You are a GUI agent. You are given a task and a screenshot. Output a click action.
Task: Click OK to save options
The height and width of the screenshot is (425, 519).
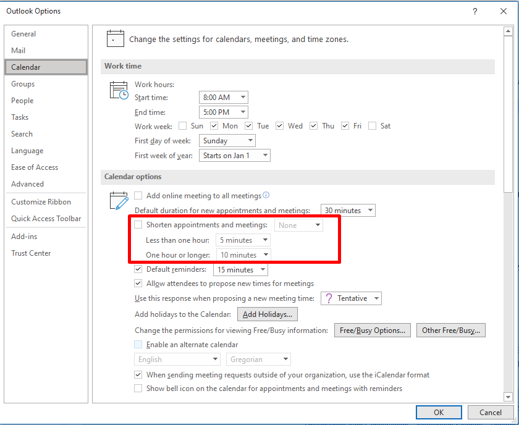tap(439, 412)
